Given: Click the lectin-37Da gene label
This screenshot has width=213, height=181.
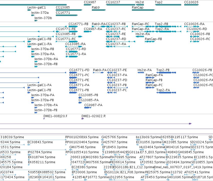Looking at the screenshot, I should point(40,13).
